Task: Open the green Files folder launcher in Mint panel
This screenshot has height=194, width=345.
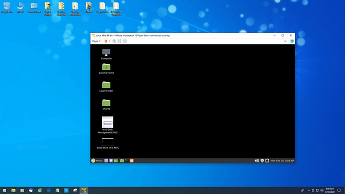Action: tap(122, 160)
